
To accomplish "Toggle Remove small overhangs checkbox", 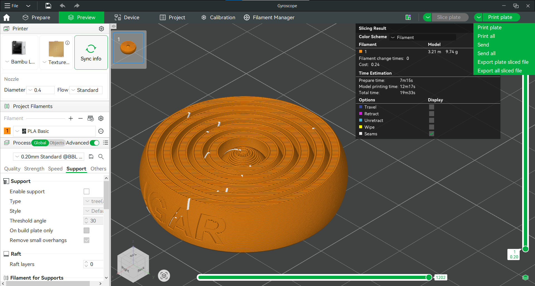I will pyautogui.click(x=87, y=240).
